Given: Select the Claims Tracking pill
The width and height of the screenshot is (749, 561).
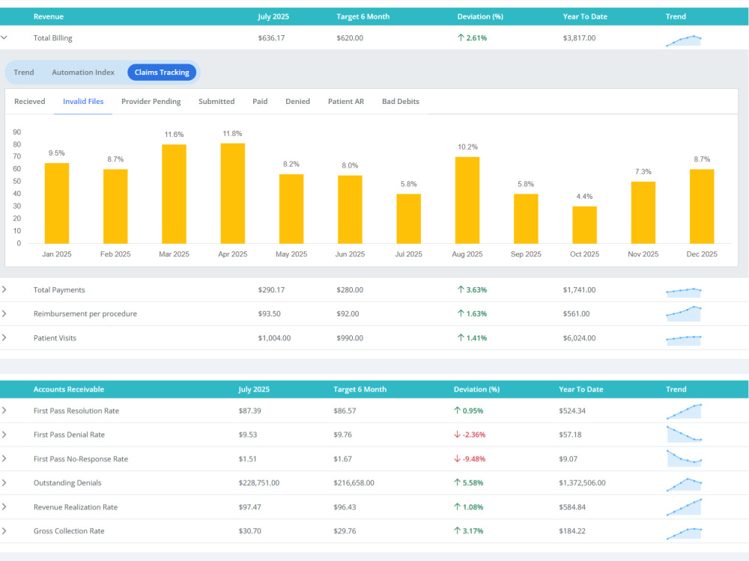Looking at the screenshot, I should pyautogui.click(x=162, y=72).
